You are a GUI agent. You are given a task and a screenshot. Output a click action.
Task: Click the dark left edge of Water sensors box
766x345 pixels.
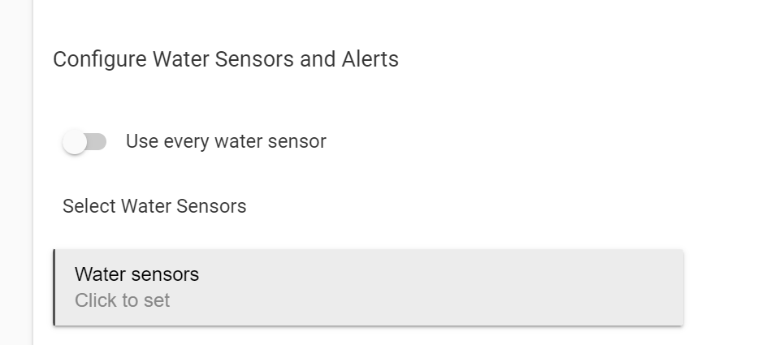tap(54, 287)
